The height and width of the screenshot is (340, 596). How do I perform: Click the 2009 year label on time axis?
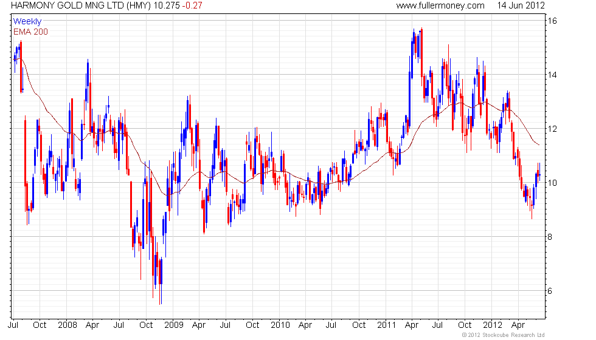coord(174,325)
